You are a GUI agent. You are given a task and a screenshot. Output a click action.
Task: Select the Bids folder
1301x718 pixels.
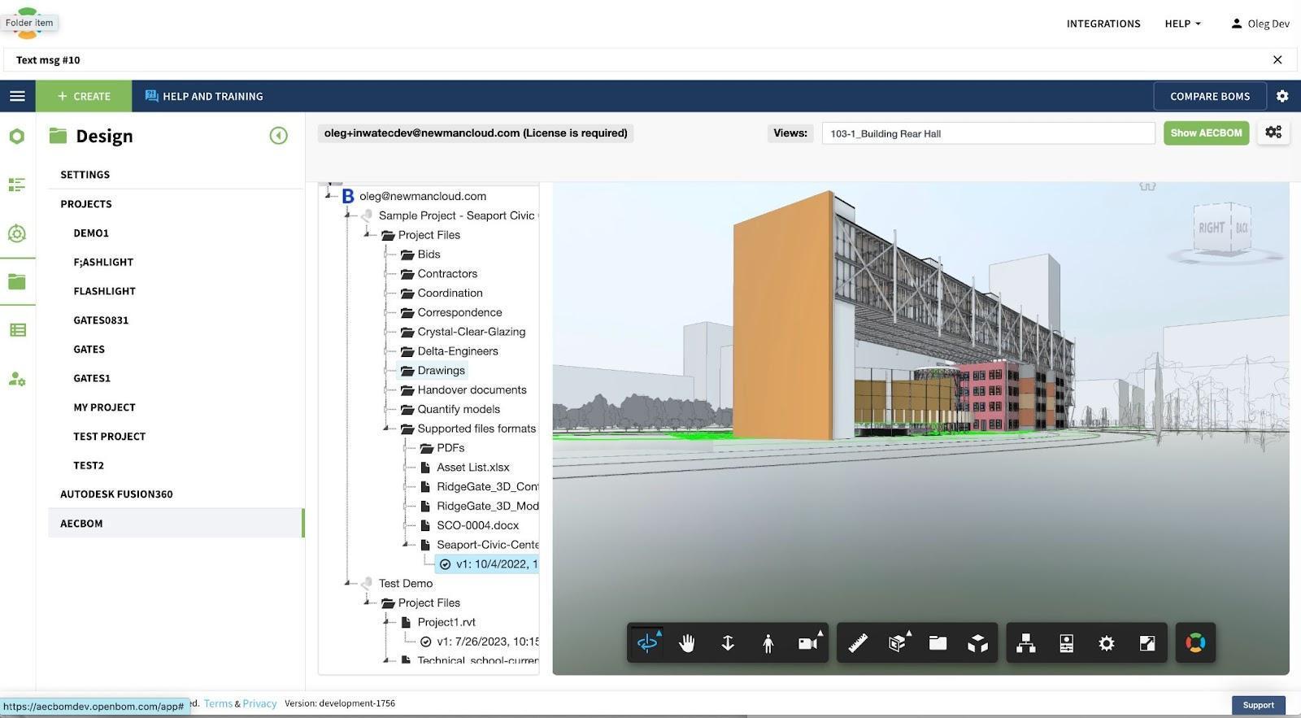420,254
